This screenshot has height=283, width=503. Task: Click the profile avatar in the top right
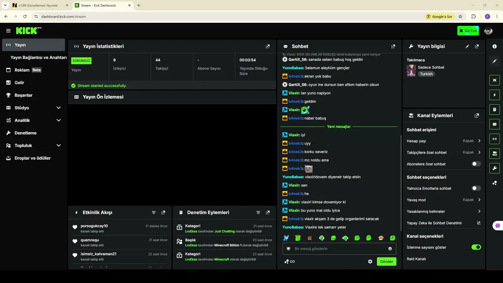[488, 31]
